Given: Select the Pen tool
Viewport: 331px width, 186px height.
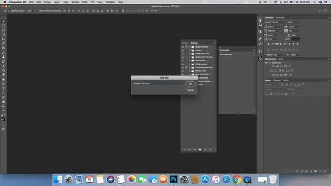Looking at the screenshot, I should [x=3, y=84].
